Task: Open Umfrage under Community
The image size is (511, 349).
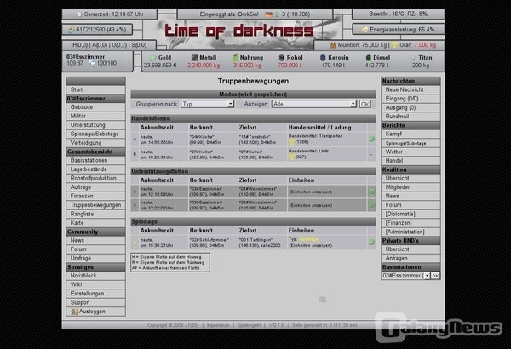Action: [95, 258]
